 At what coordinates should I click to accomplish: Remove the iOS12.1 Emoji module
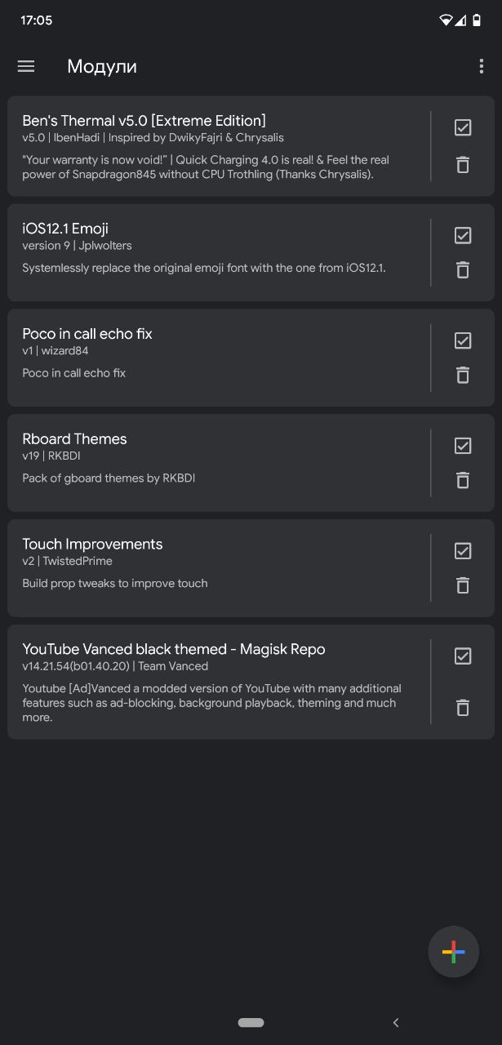[x=463, y=269]
